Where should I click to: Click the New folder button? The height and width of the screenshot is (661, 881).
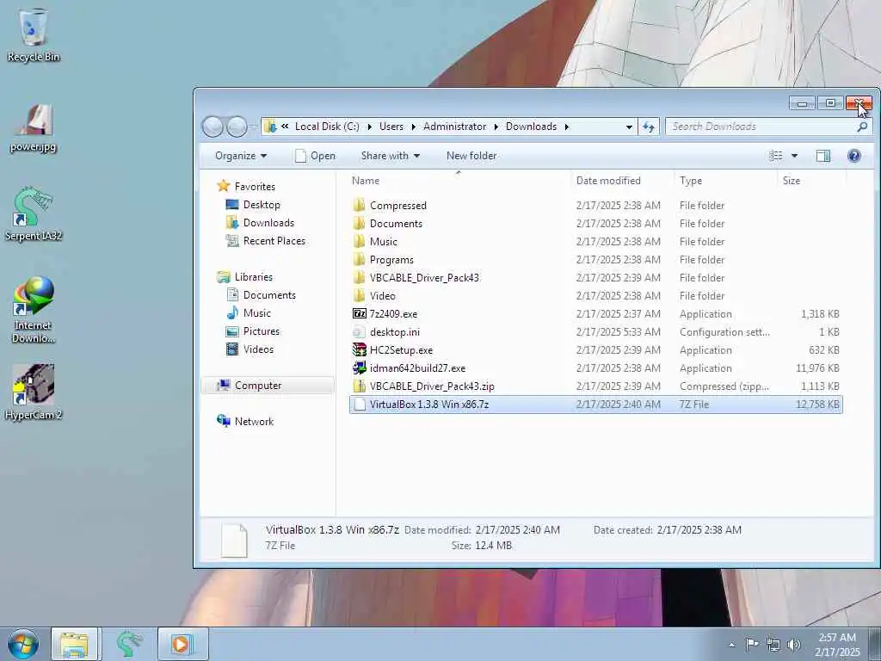click(x=471, y=156)
